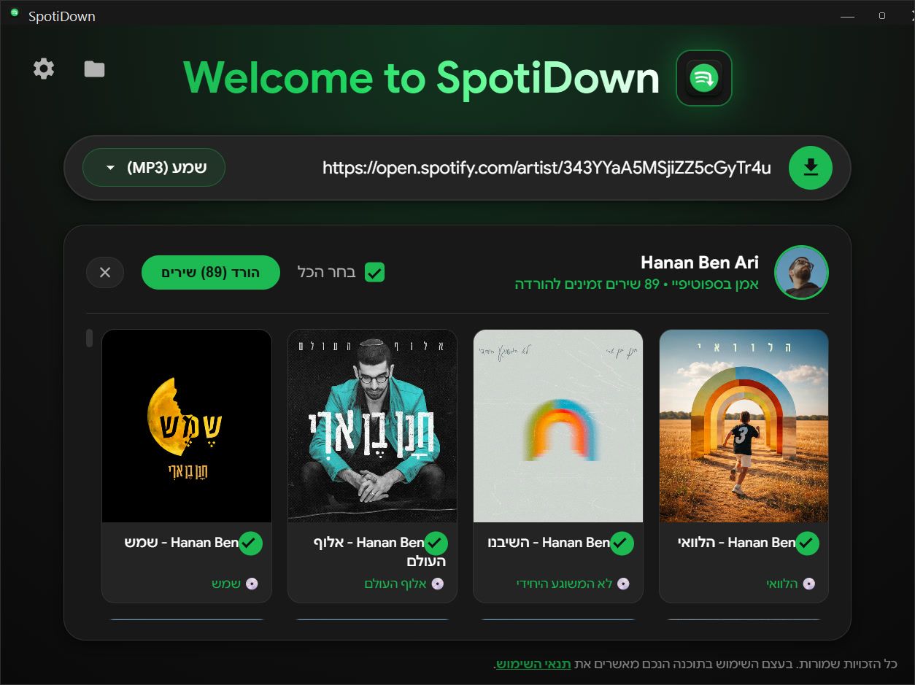Select the הלוואי field album cover
The image size is (915, 685).
point(744,426)
